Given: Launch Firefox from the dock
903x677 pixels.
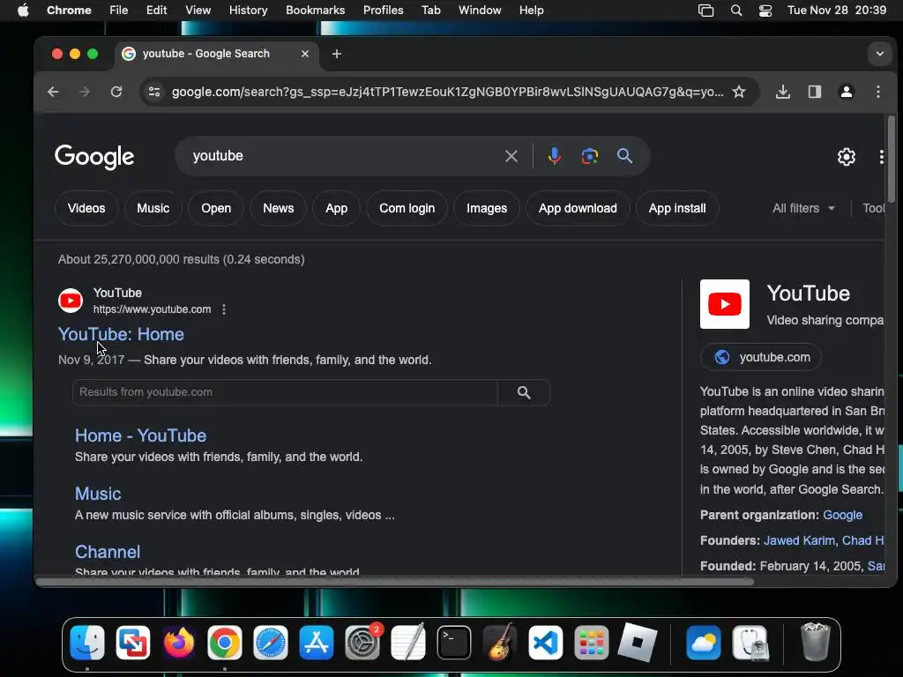Looking at the screenshot, I should tap(178, 643).
